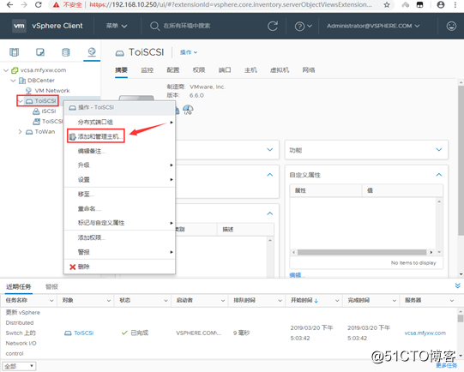Collapse the 自定义属性 panel

click(439, 175)
